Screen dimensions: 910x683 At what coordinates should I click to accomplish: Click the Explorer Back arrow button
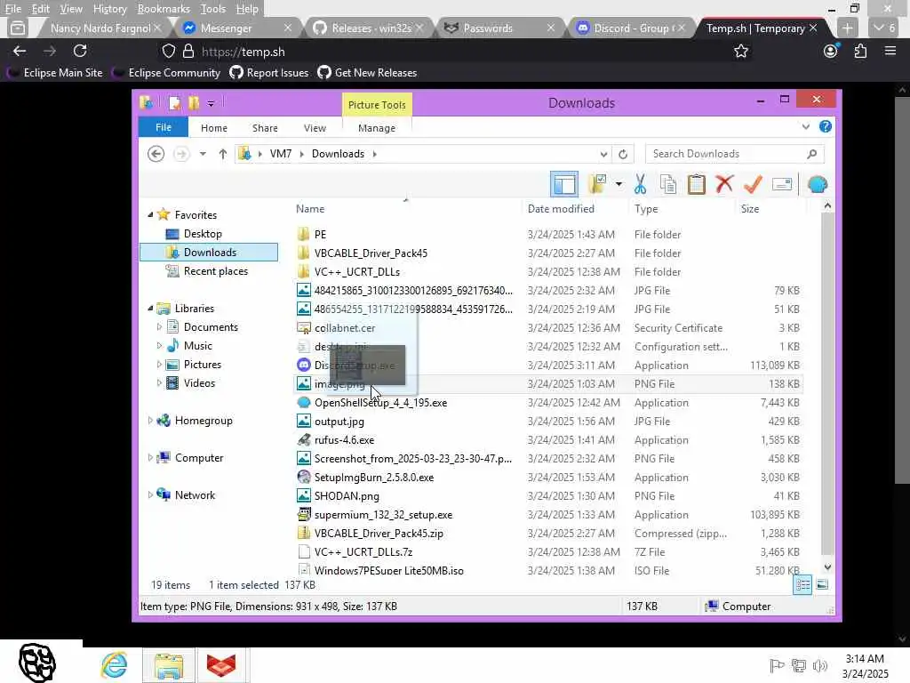156,154
